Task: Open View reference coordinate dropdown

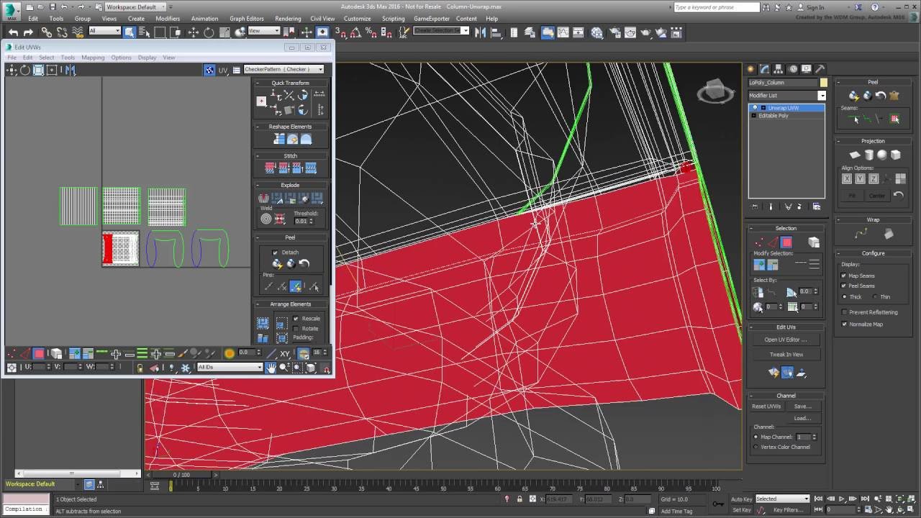Action: (265, 31)
